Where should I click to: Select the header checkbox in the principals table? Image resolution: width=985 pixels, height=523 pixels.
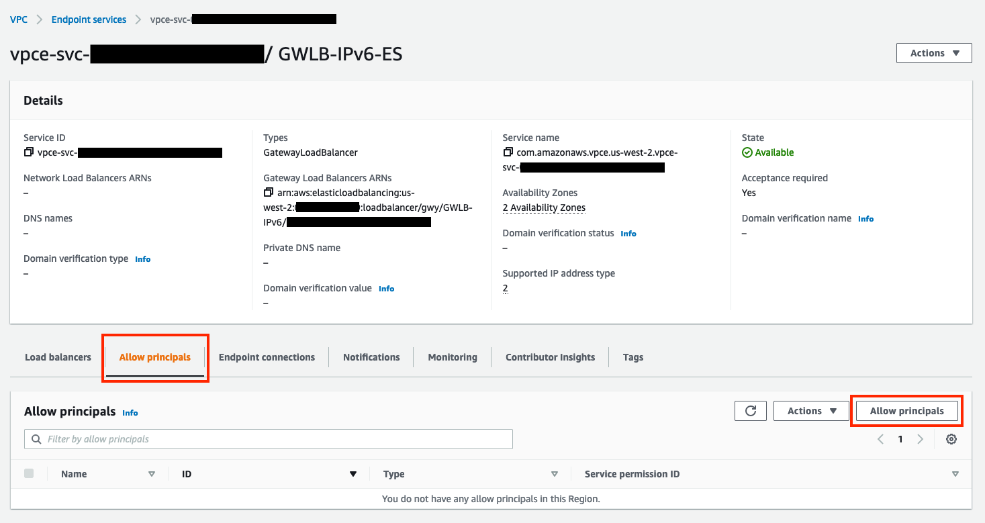tap(29, 473)
